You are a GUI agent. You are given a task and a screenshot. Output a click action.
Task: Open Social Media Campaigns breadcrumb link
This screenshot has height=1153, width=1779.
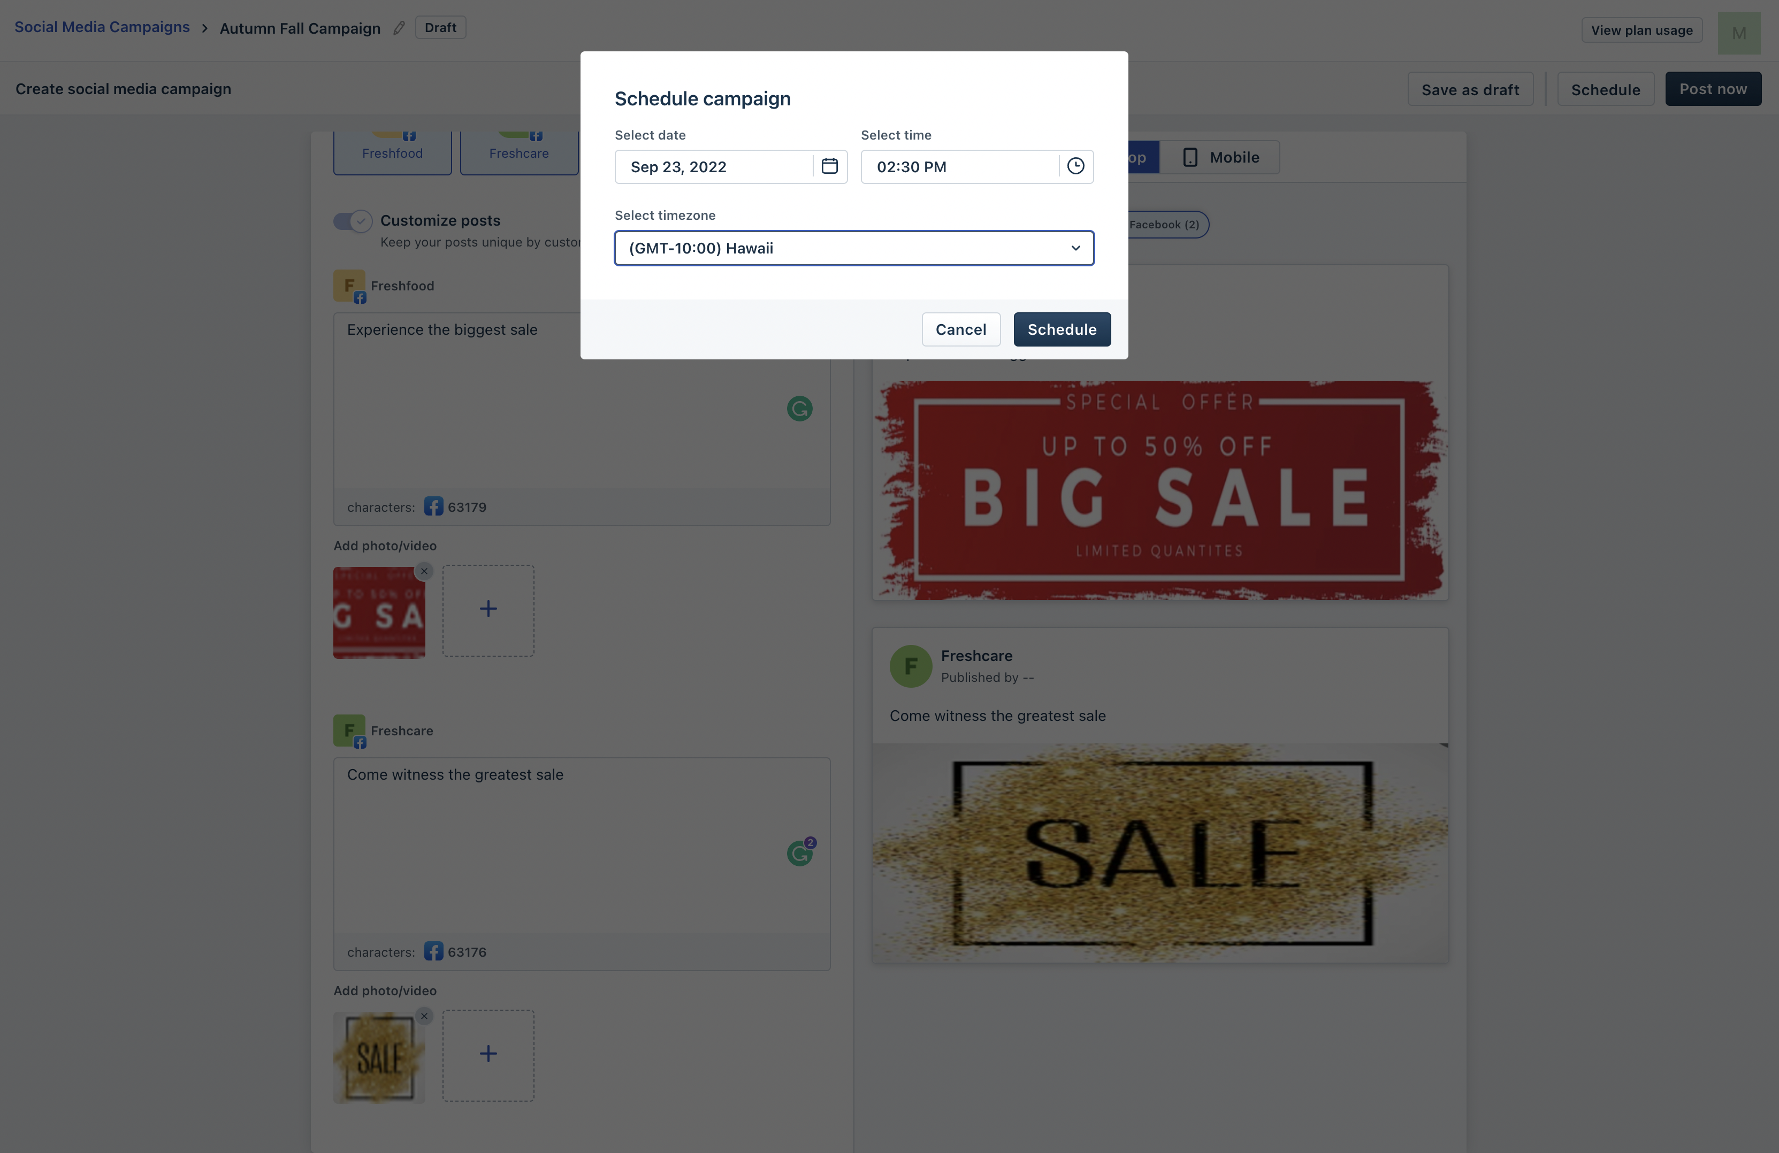pos(102,27)
